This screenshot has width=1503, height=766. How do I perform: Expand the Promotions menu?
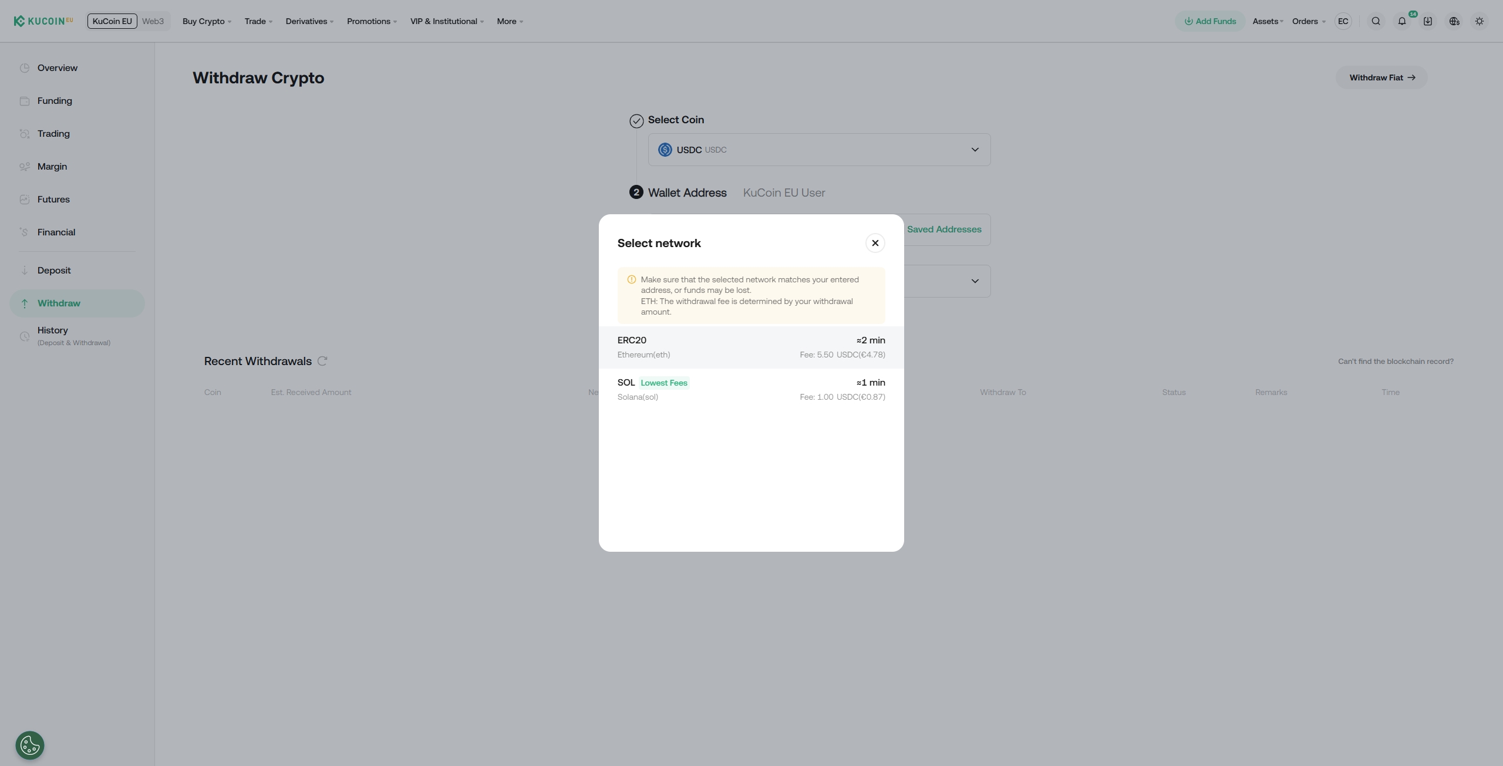[372, 21]
